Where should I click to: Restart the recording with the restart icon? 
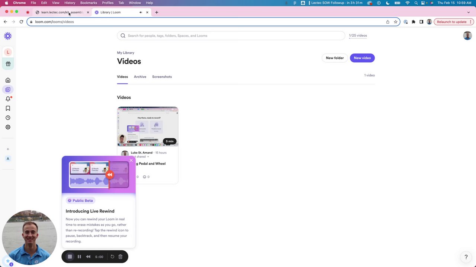click(112, 257)
